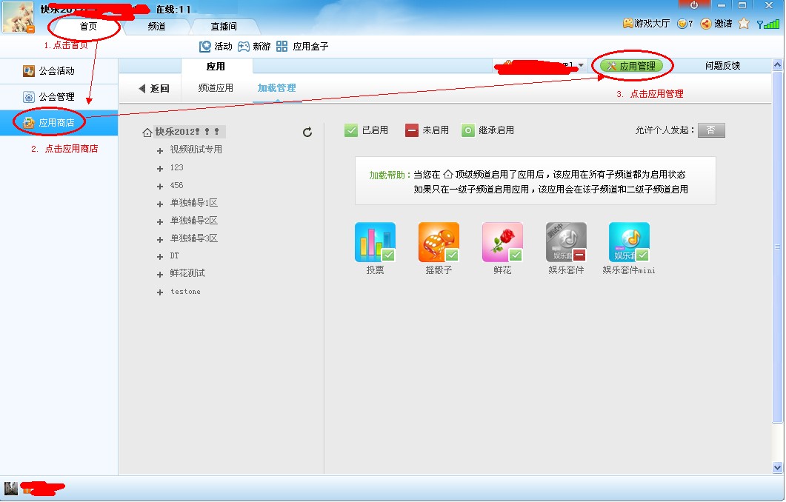Expand the testone channel node
This screenshot has height=502, width=786.
(160, 292)
